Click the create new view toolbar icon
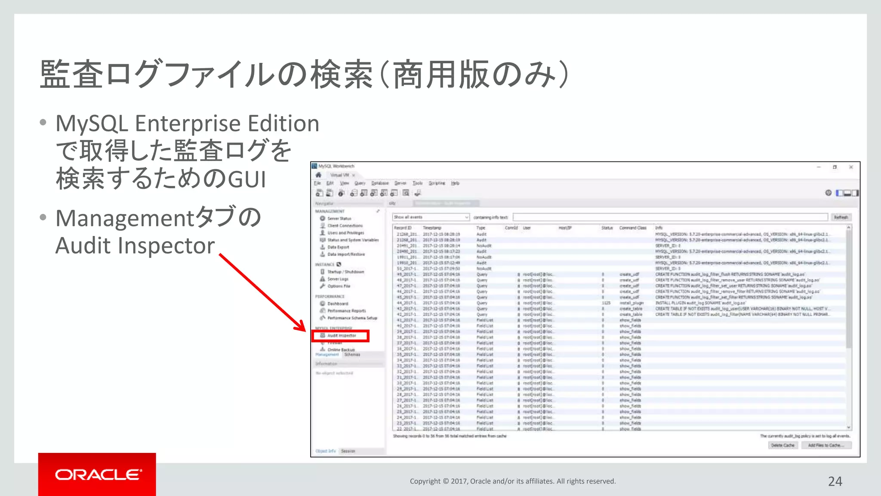Viewport: 881px width, 496px height. [374, 193]
